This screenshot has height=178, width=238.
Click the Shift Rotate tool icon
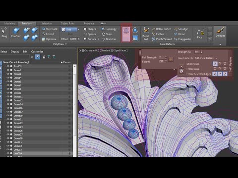pos(135,30)
